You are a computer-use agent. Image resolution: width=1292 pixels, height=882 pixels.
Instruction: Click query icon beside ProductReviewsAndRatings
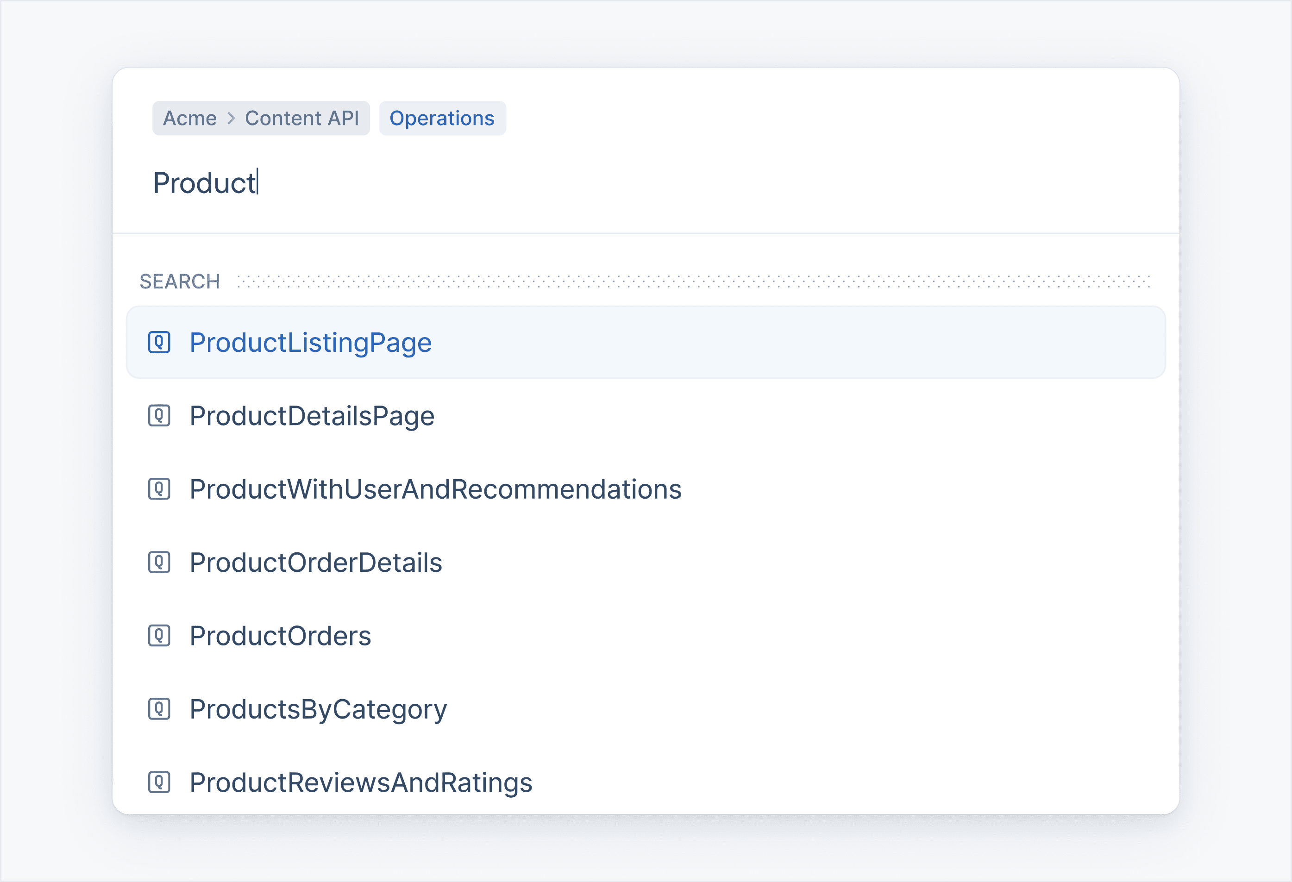[159, 782]
